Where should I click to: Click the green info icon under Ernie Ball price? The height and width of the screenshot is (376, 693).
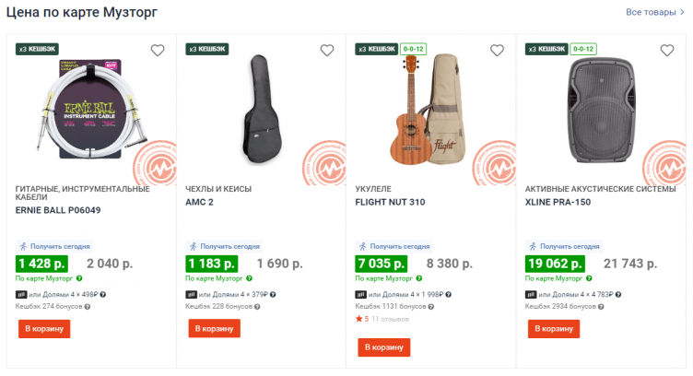79,278
